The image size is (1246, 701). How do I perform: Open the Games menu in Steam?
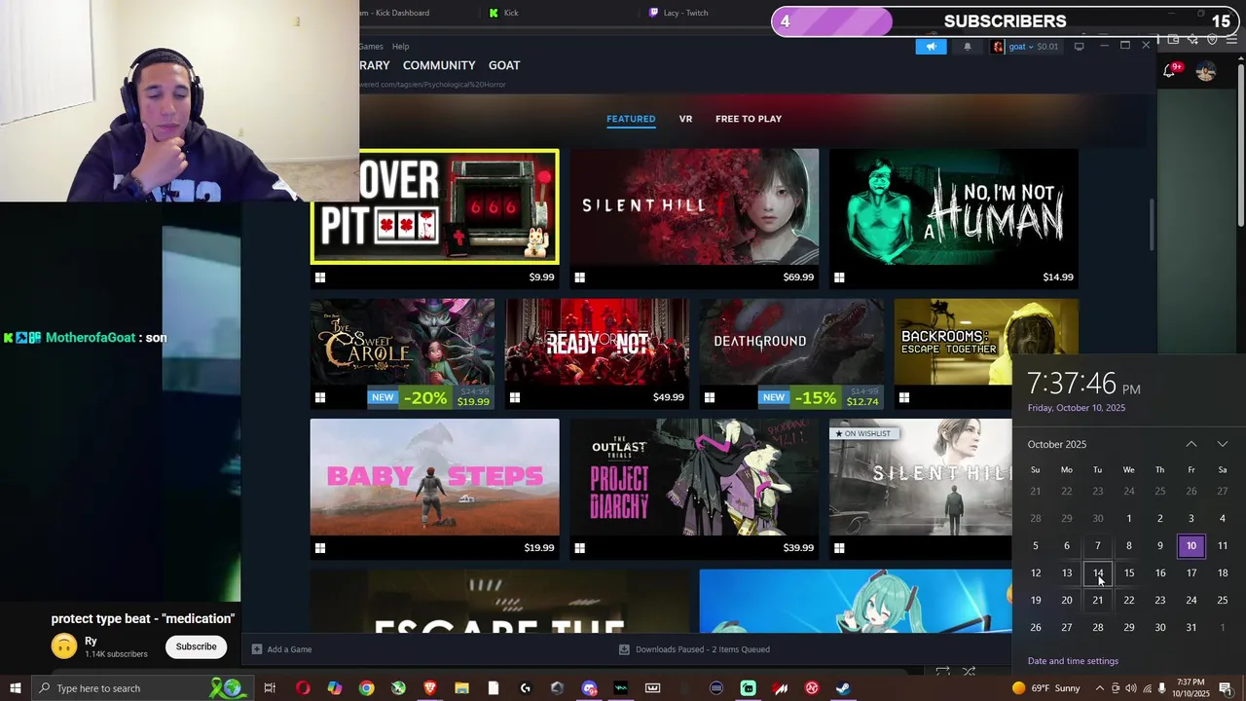(371, 46)
